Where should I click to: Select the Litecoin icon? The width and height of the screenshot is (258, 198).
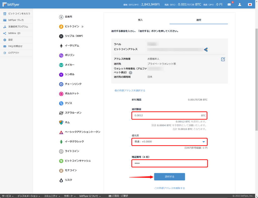click(61, 151)
